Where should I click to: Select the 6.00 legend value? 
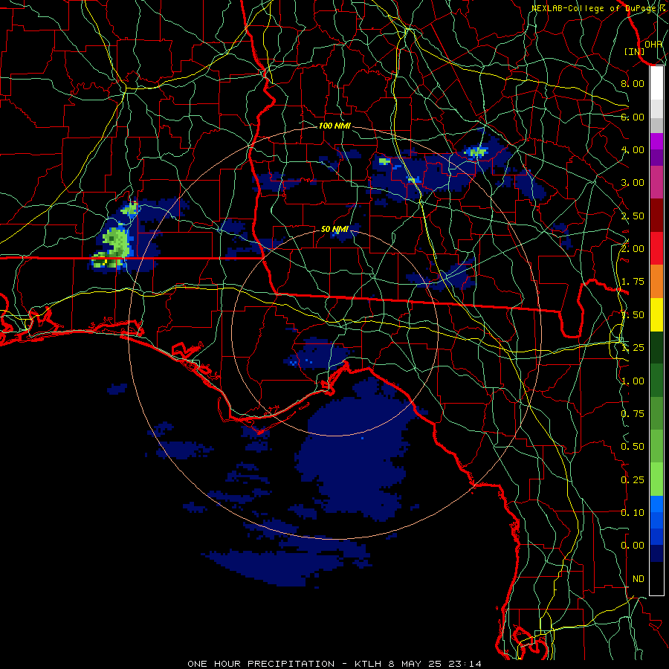(x=633, y=117)
